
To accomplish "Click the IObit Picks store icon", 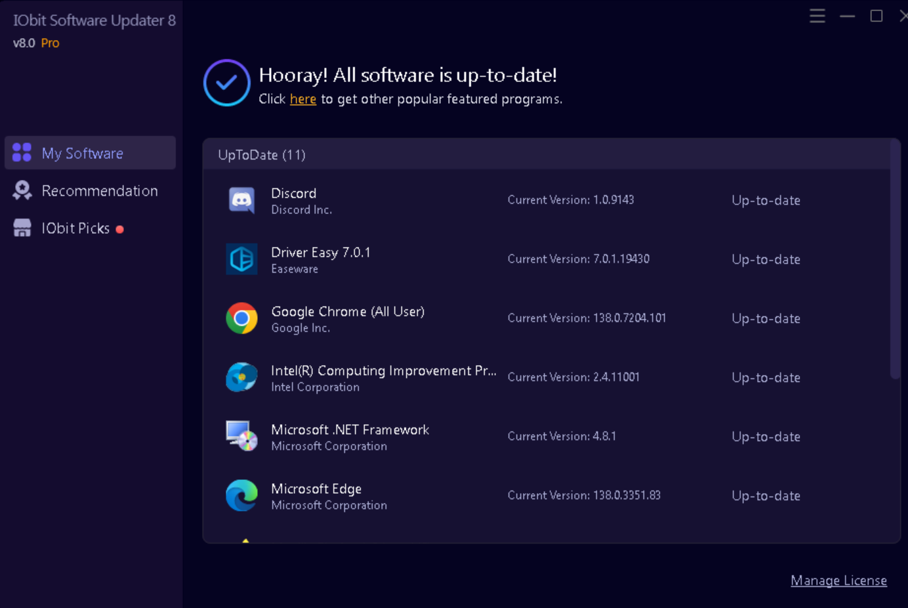I will [x=22, y=228].
